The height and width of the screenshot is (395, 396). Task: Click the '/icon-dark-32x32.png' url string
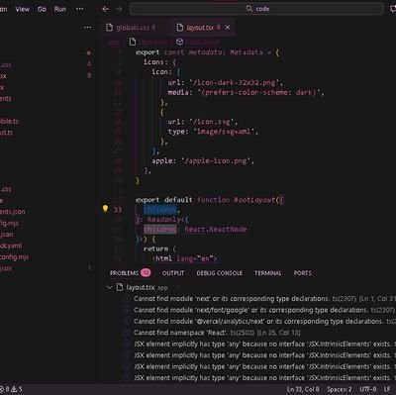coord(236,82)
